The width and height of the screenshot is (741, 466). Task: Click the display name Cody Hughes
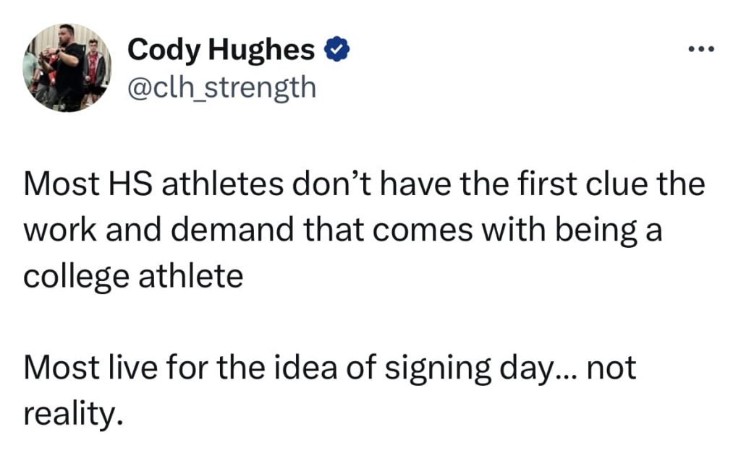[221, 50]
